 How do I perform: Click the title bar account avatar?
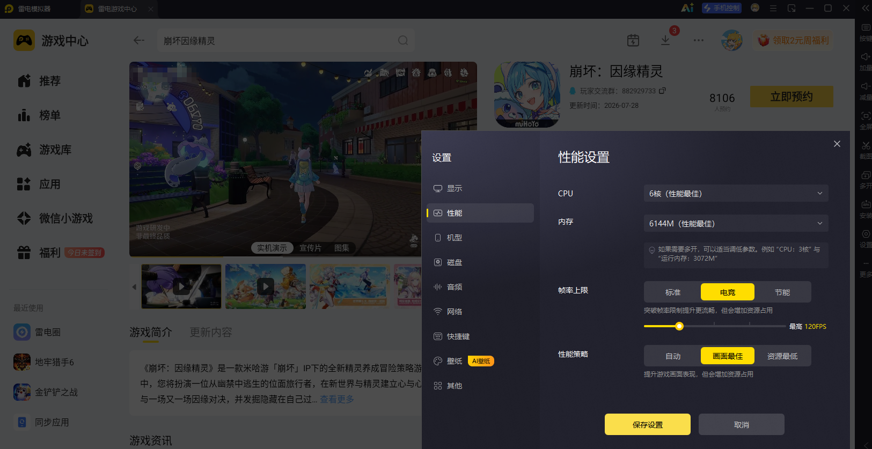point(755,8)
